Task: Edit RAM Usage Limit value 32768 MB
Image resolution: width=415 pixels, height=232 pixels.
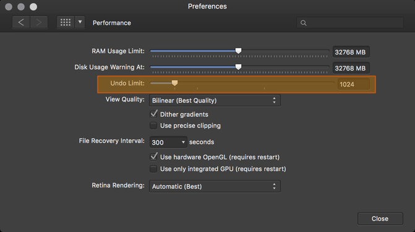Action: pos(351,52)
